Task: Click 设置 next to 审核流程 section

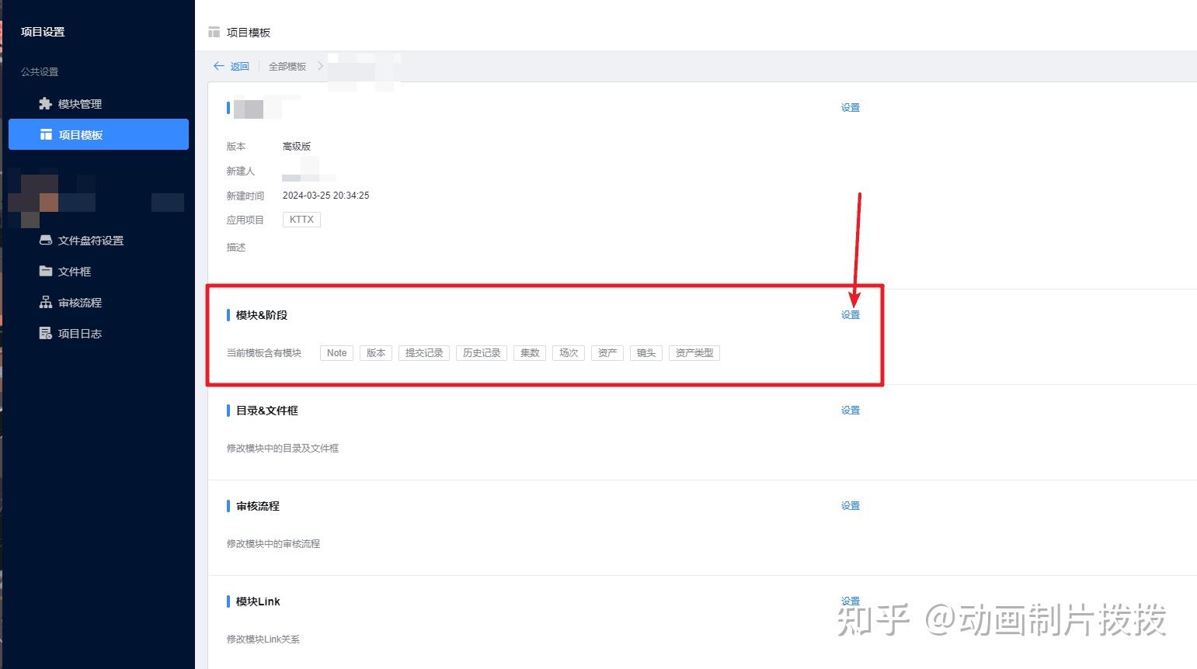Action: click(850, 505)
